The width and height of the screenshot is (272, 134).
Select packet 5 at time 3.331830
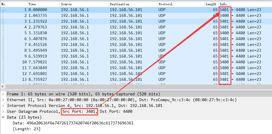click(x=136, y=33)
